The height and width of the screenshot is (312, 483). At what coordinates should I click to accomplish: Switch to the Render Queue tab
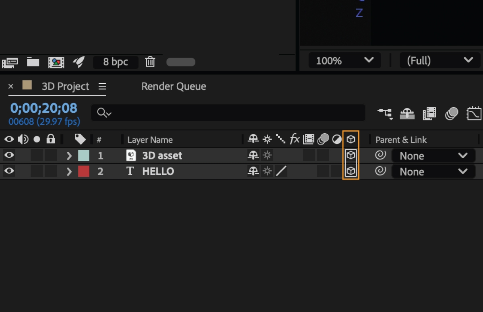173,86
